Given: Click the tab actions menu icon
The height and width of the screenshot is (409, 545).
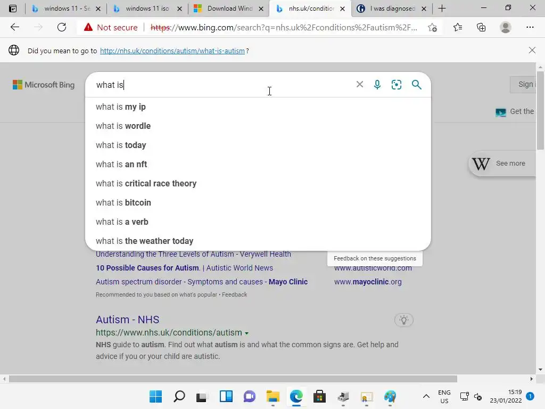Looking at the screenshot, I should (13, 9).
